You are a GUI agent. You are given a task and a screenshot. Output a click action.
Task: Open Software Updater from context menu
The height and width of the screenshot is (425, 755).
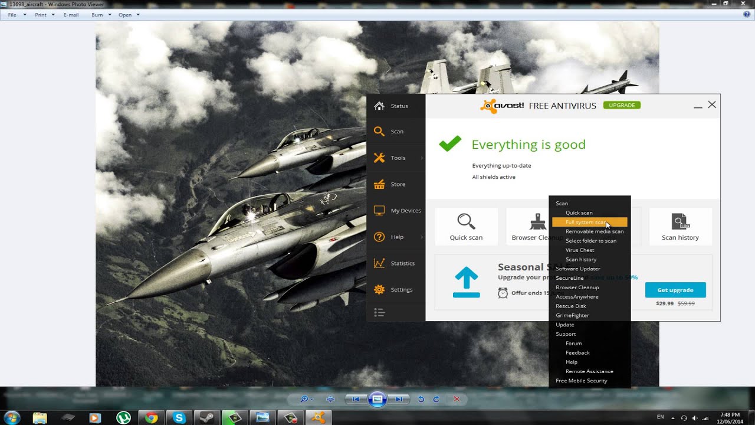pyautogui.click(x=578, y=269)
